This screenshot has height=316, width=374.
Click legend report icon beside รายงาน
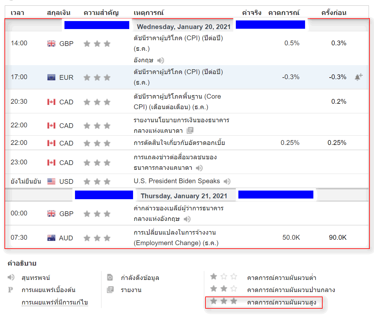(x=110, y=290)
